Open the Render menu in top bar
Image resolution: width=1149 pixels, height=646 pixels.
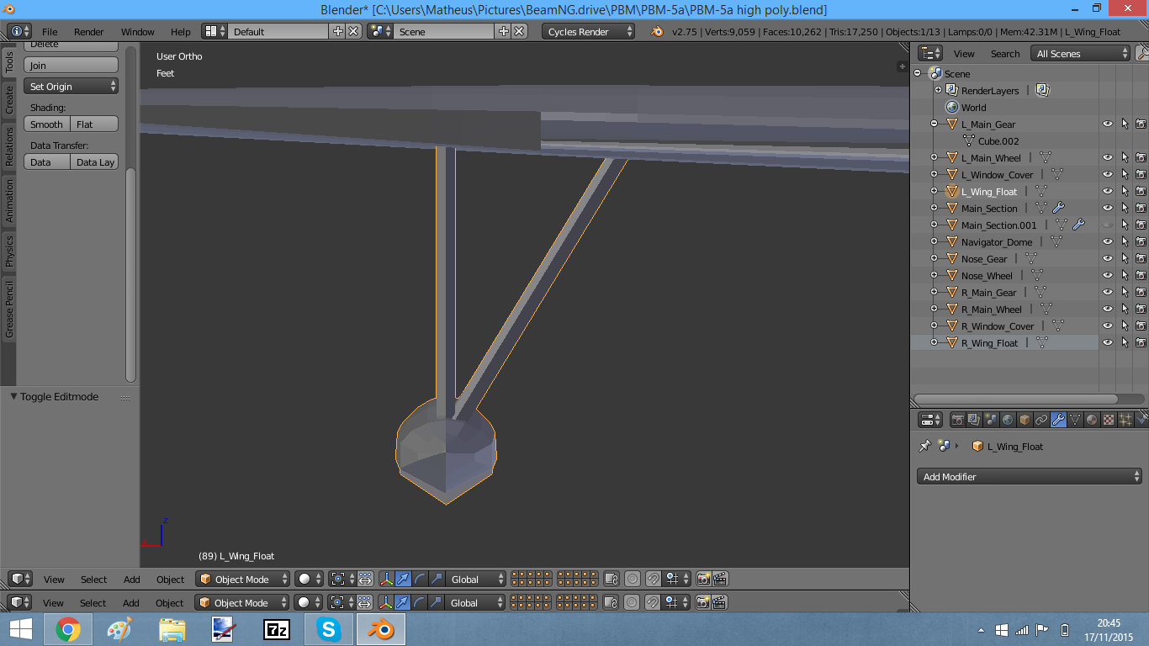[88, 31]
